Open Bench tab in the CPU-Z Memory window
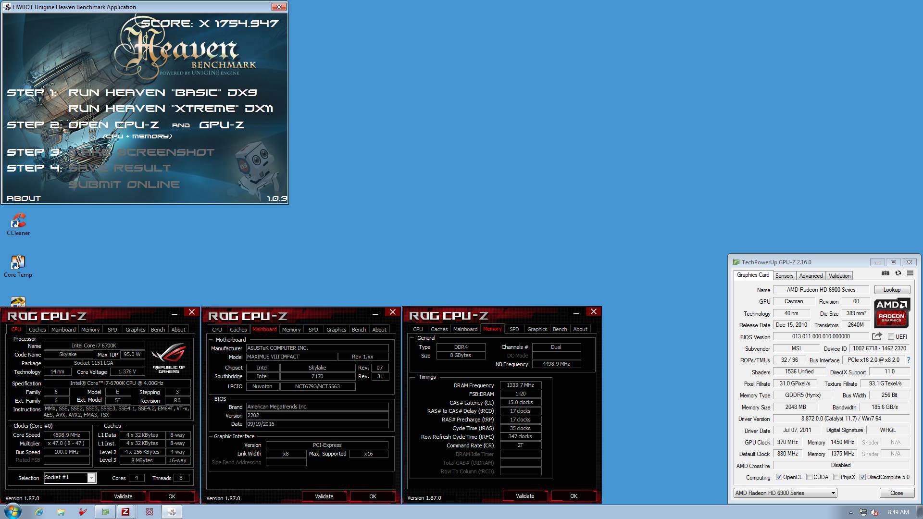 tap(560, 329)
